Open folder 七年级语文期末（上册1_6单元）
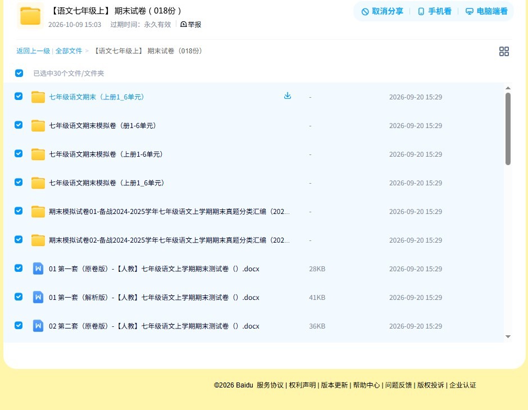528x410 pixels. click(97, 97)
